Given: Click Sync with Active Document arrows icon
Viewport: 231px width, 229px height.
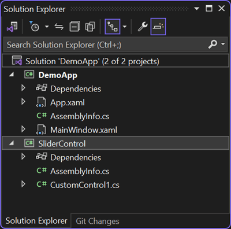Looking at the screenshot, I should [59, 27].
